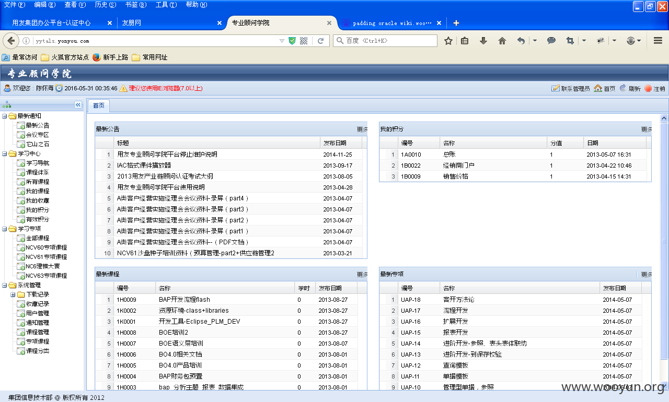Click 更多 link in 最新课程 panel
This screenshot has width=669, height=402.
362,274
